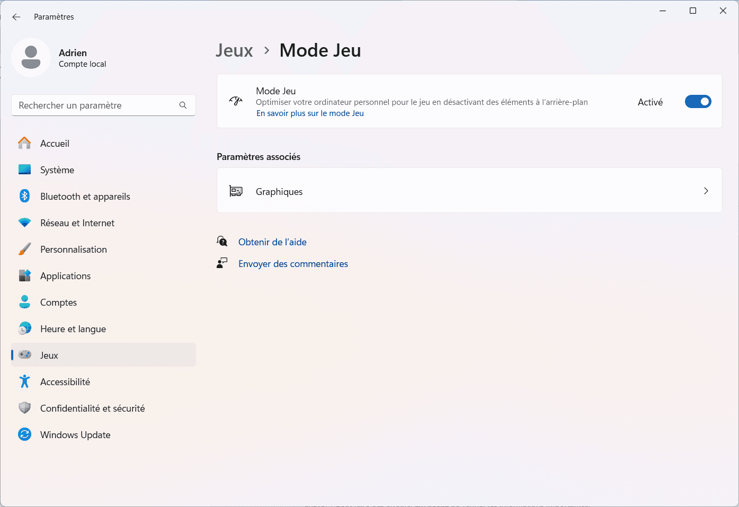
Task: Click the Jeux gamepad icon
Action: click(24, 354)
